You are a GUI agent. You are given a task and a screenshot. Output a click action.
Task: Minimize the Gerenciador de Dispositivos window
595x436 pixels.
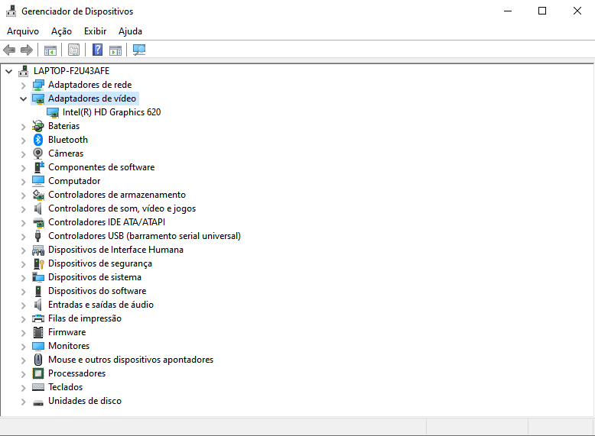[508, 11]
